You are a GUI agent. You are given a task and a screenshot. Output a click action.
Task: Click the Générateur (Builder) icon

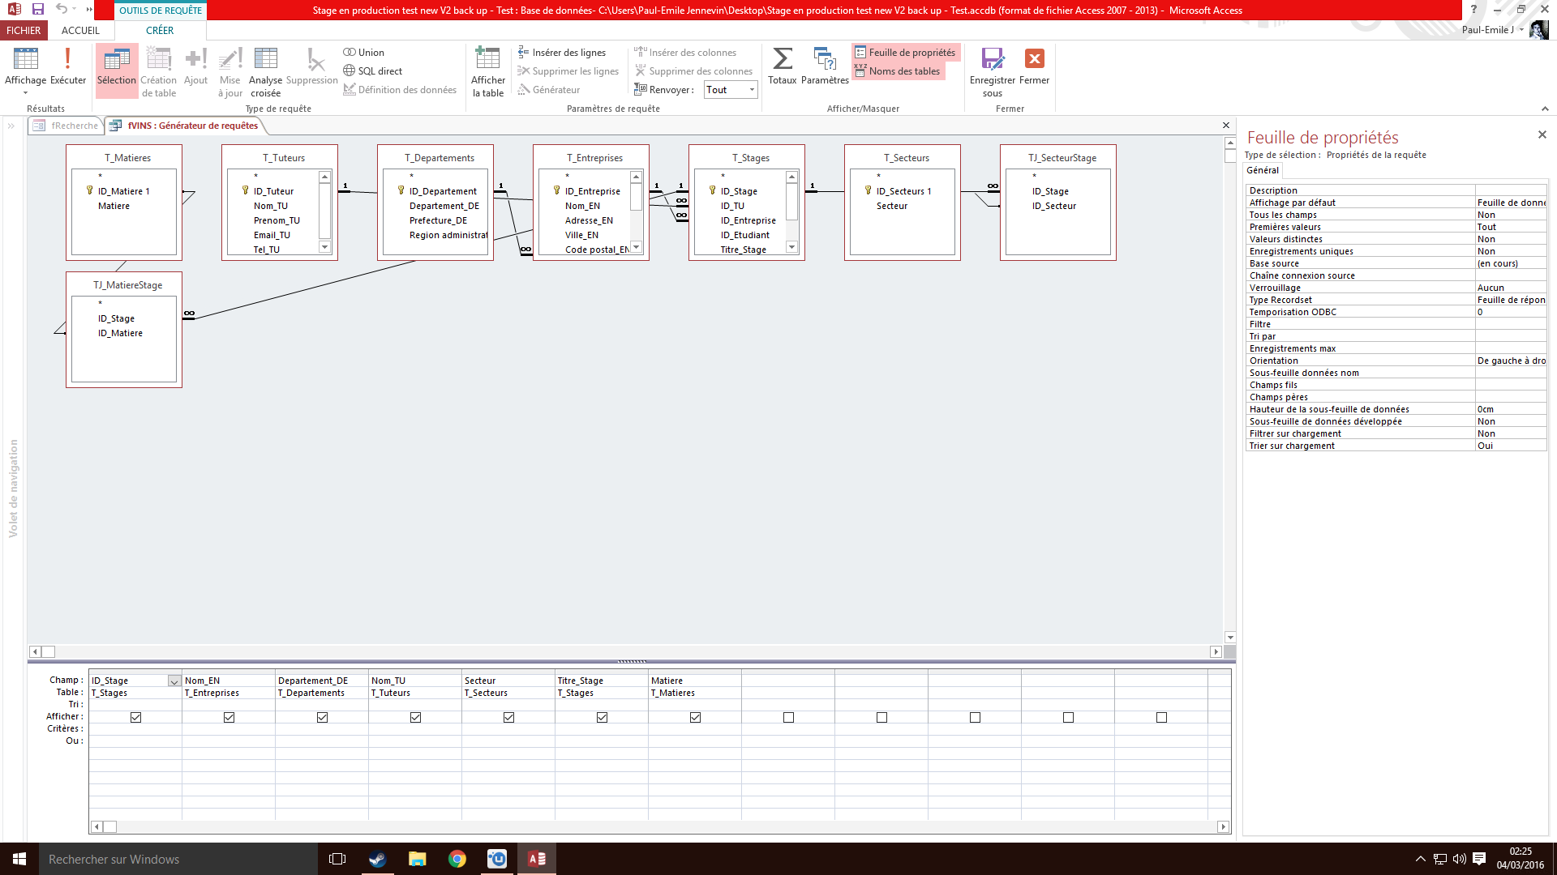click(x=551, y=88)
